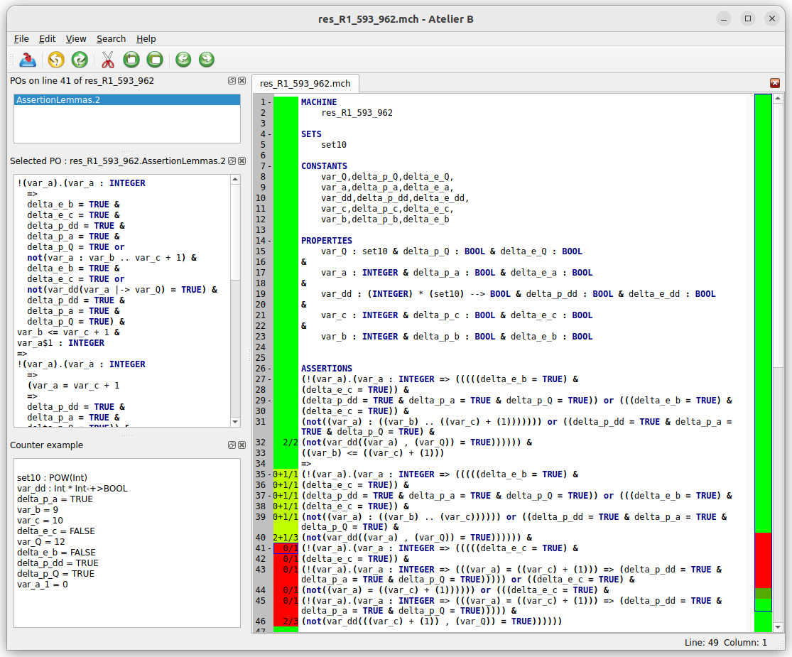Screen dimensions: 792x657
Task: Click the red scissors Cut icon
Action: click(107, 60)
